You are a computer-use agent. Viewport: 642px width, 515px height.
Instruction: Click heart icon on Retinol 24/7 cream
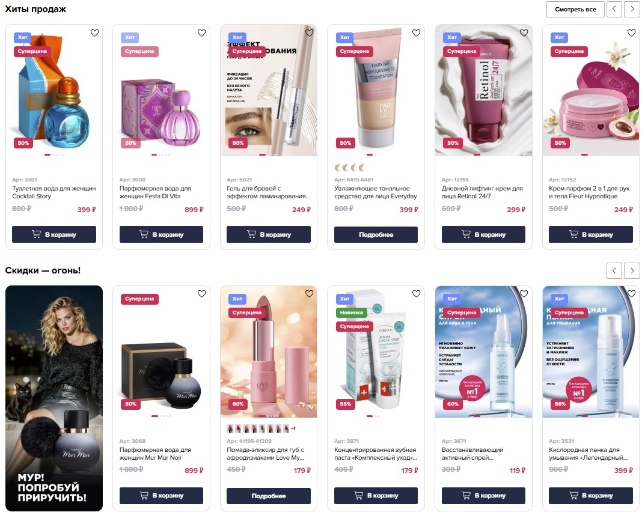tap(524, 32)
